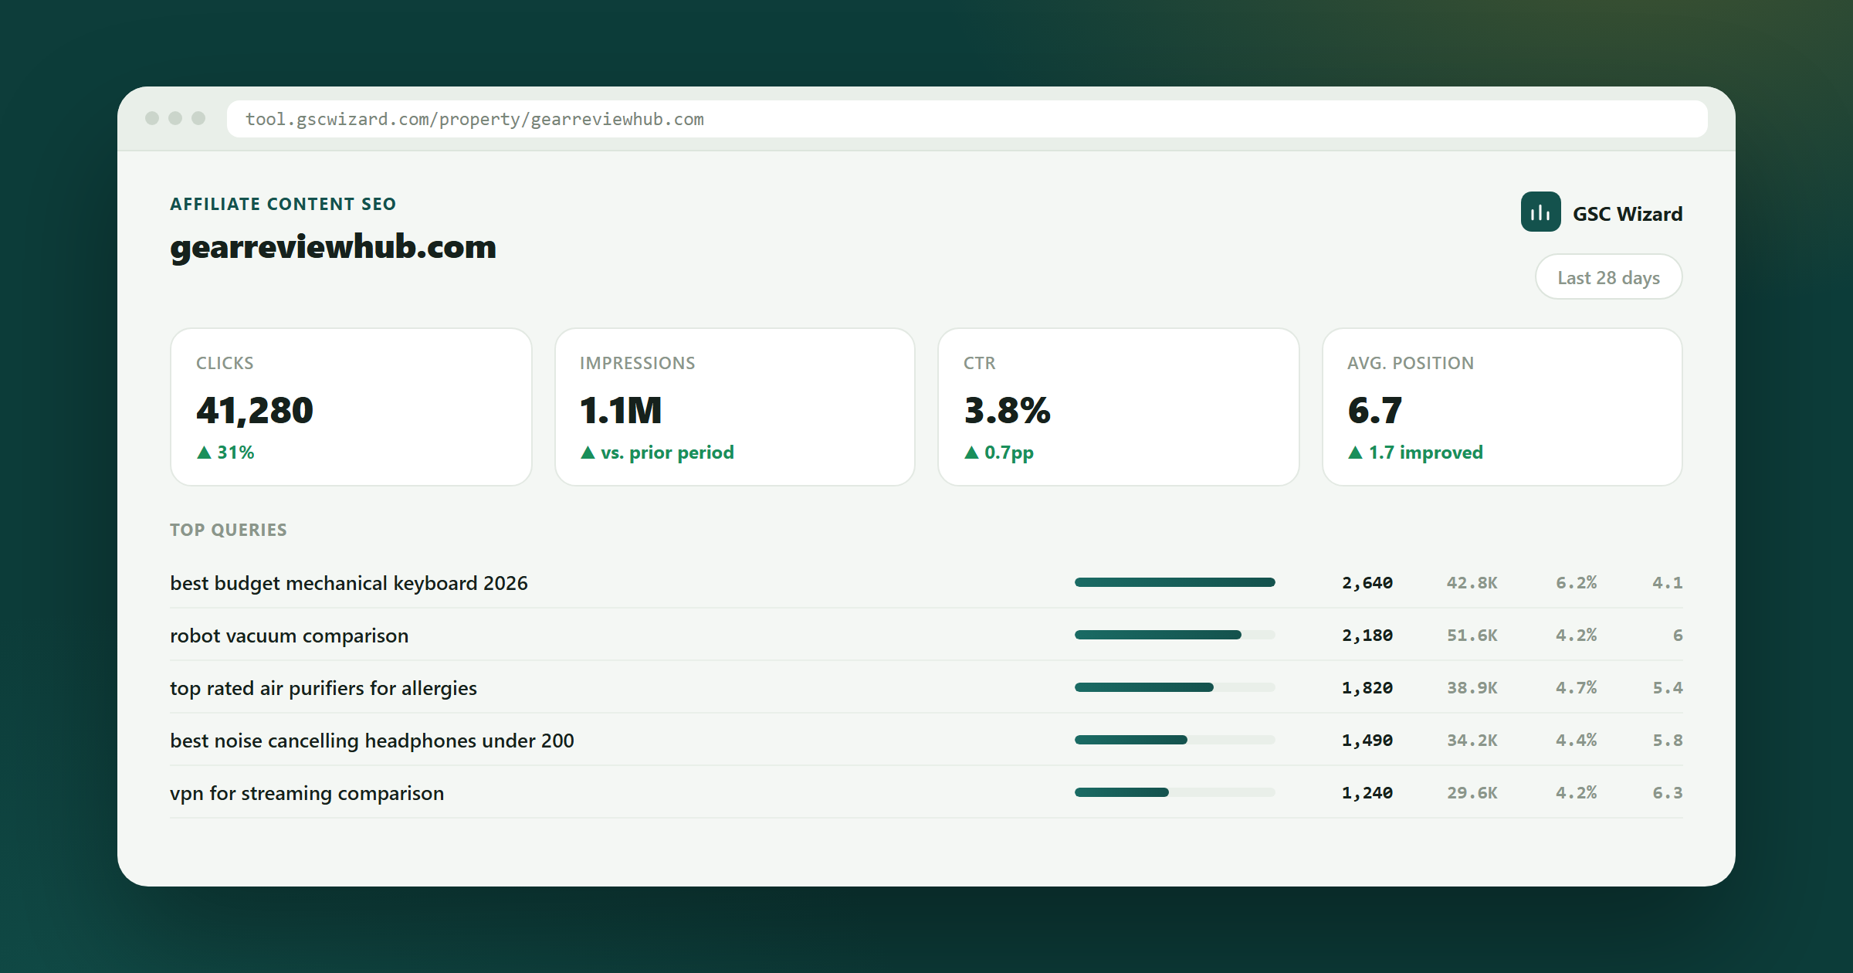This screenshot has width=1853, height=973.
Task: Select the Clicks metric card
Action: tap(351, 407)
